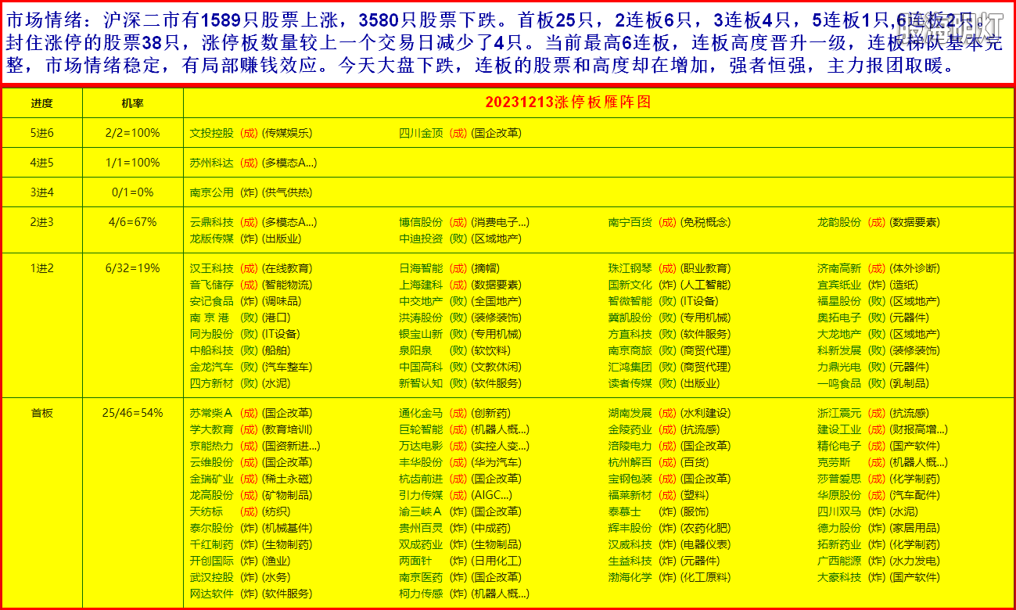This screenshot has height=610, width=1016.
Task: Select stock name 安记食品
Action: click(211, 301)
